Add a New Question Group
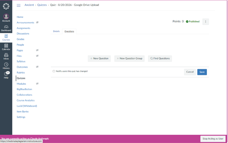 [x=129, y=58]
